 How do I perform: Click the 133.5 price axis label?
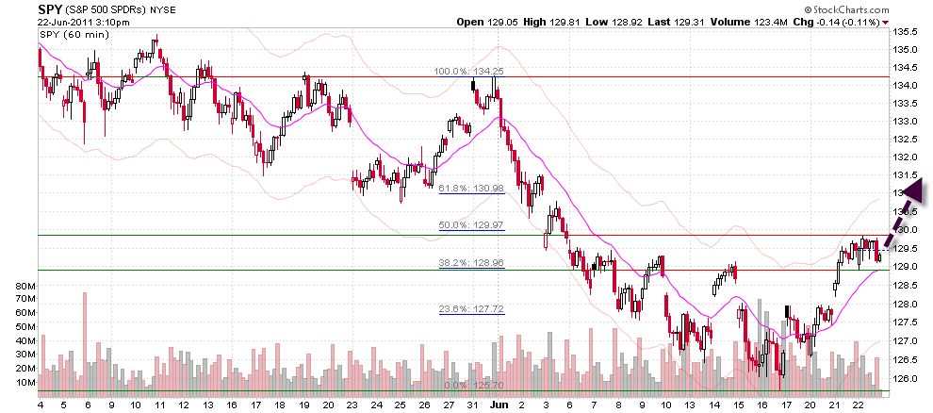905,103
